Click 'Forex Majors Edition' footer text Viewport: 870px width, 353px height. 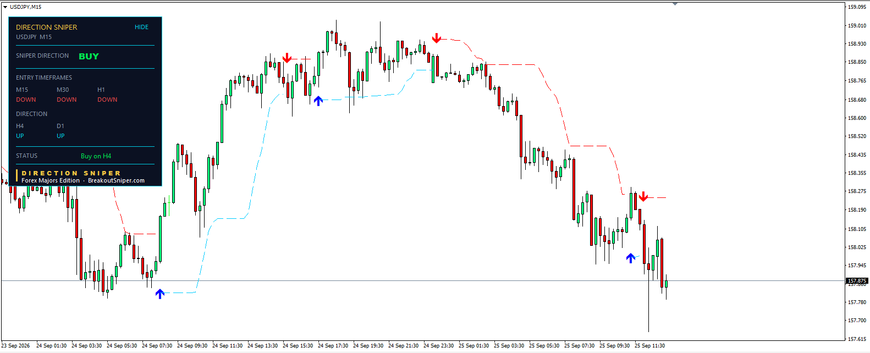[x=51, y=180]
